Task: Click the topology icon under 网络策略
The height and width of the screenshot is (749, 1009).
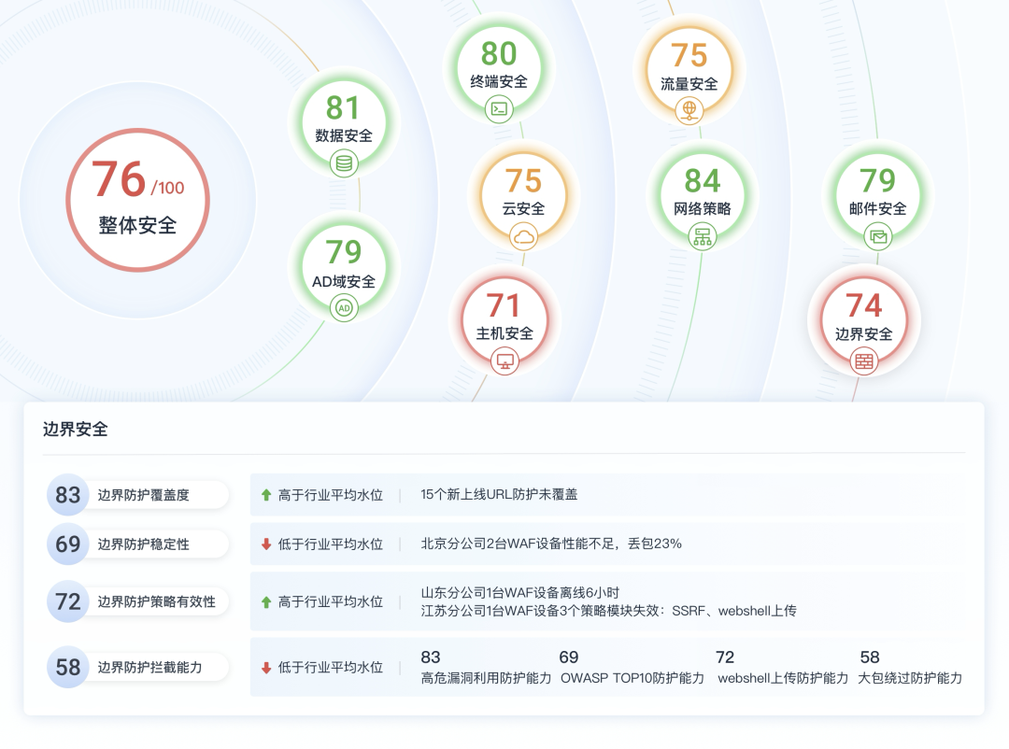Action: point(703,236)
